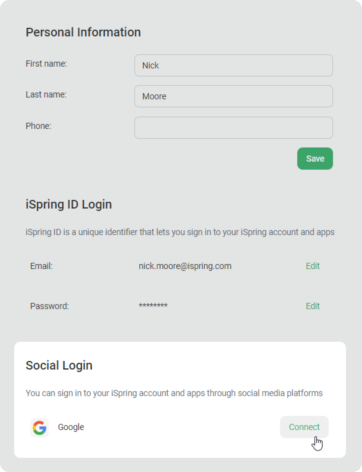
Task: Edit the iSpring ID email address
Action: coord(312,266)
